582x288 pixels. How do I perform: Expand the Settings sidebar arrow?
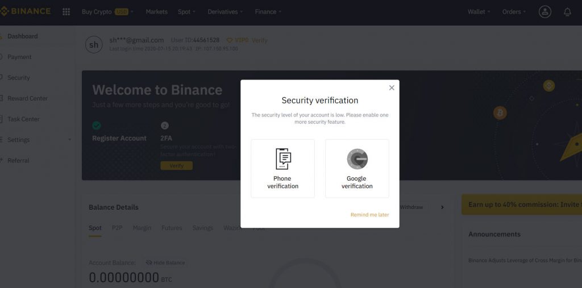pyautogui.click(x=69, y=140)
